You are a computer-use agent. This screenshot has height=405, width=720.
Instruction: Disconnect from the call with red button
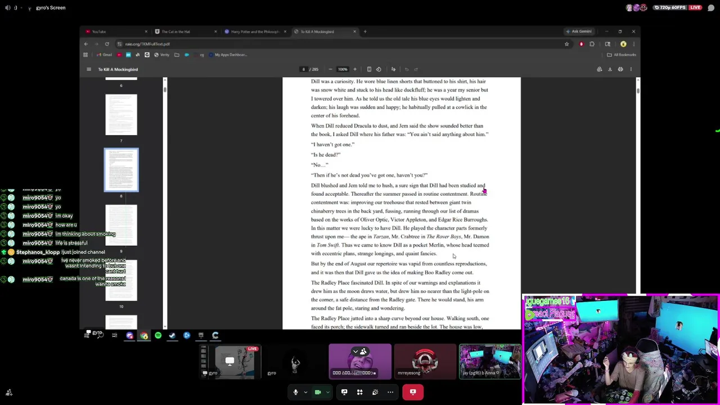(x=413, y=392)
